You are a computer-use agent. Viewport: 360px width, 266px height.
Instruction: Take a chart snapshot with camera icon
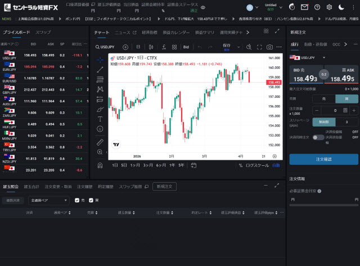click(x=270, y=47)
